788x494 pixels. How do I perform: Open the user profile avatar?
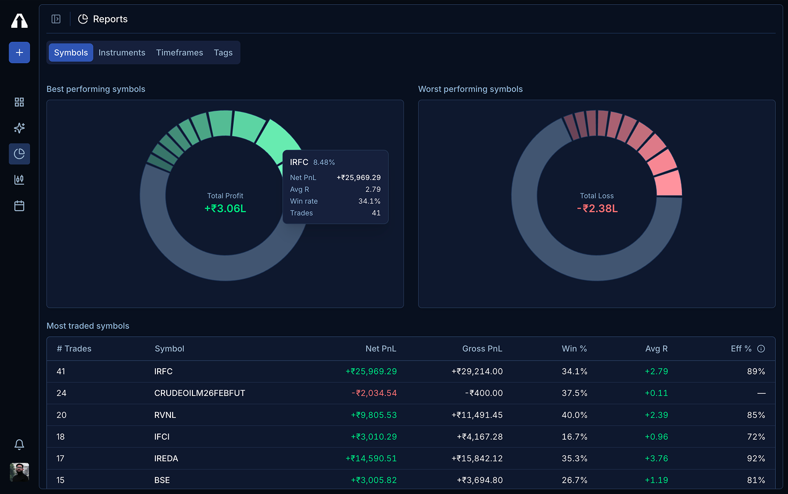pyautogui.click(x=19, y=473)
